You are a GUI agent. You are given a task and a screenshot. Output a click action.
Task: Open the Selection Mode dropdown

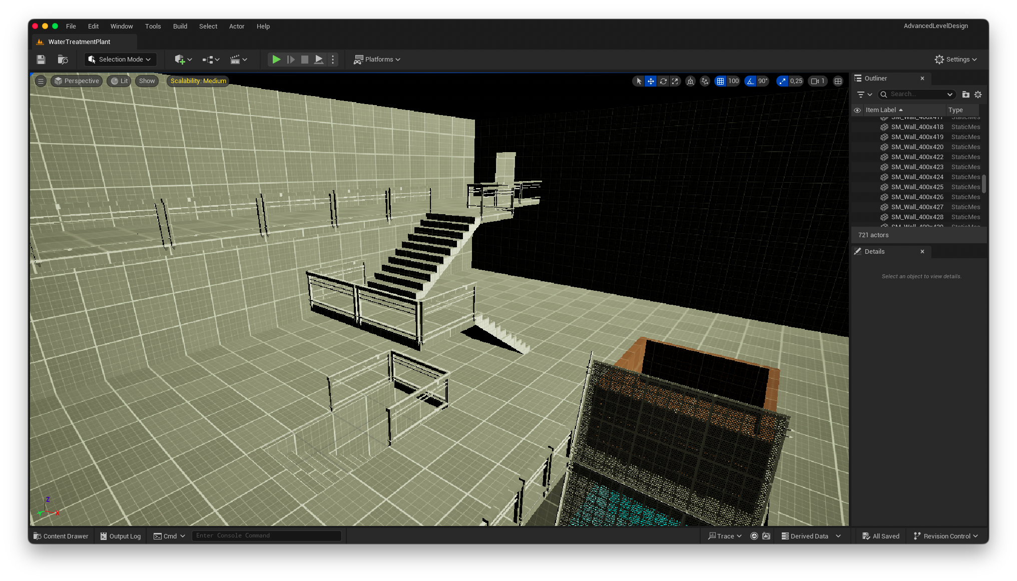point(120,60)
